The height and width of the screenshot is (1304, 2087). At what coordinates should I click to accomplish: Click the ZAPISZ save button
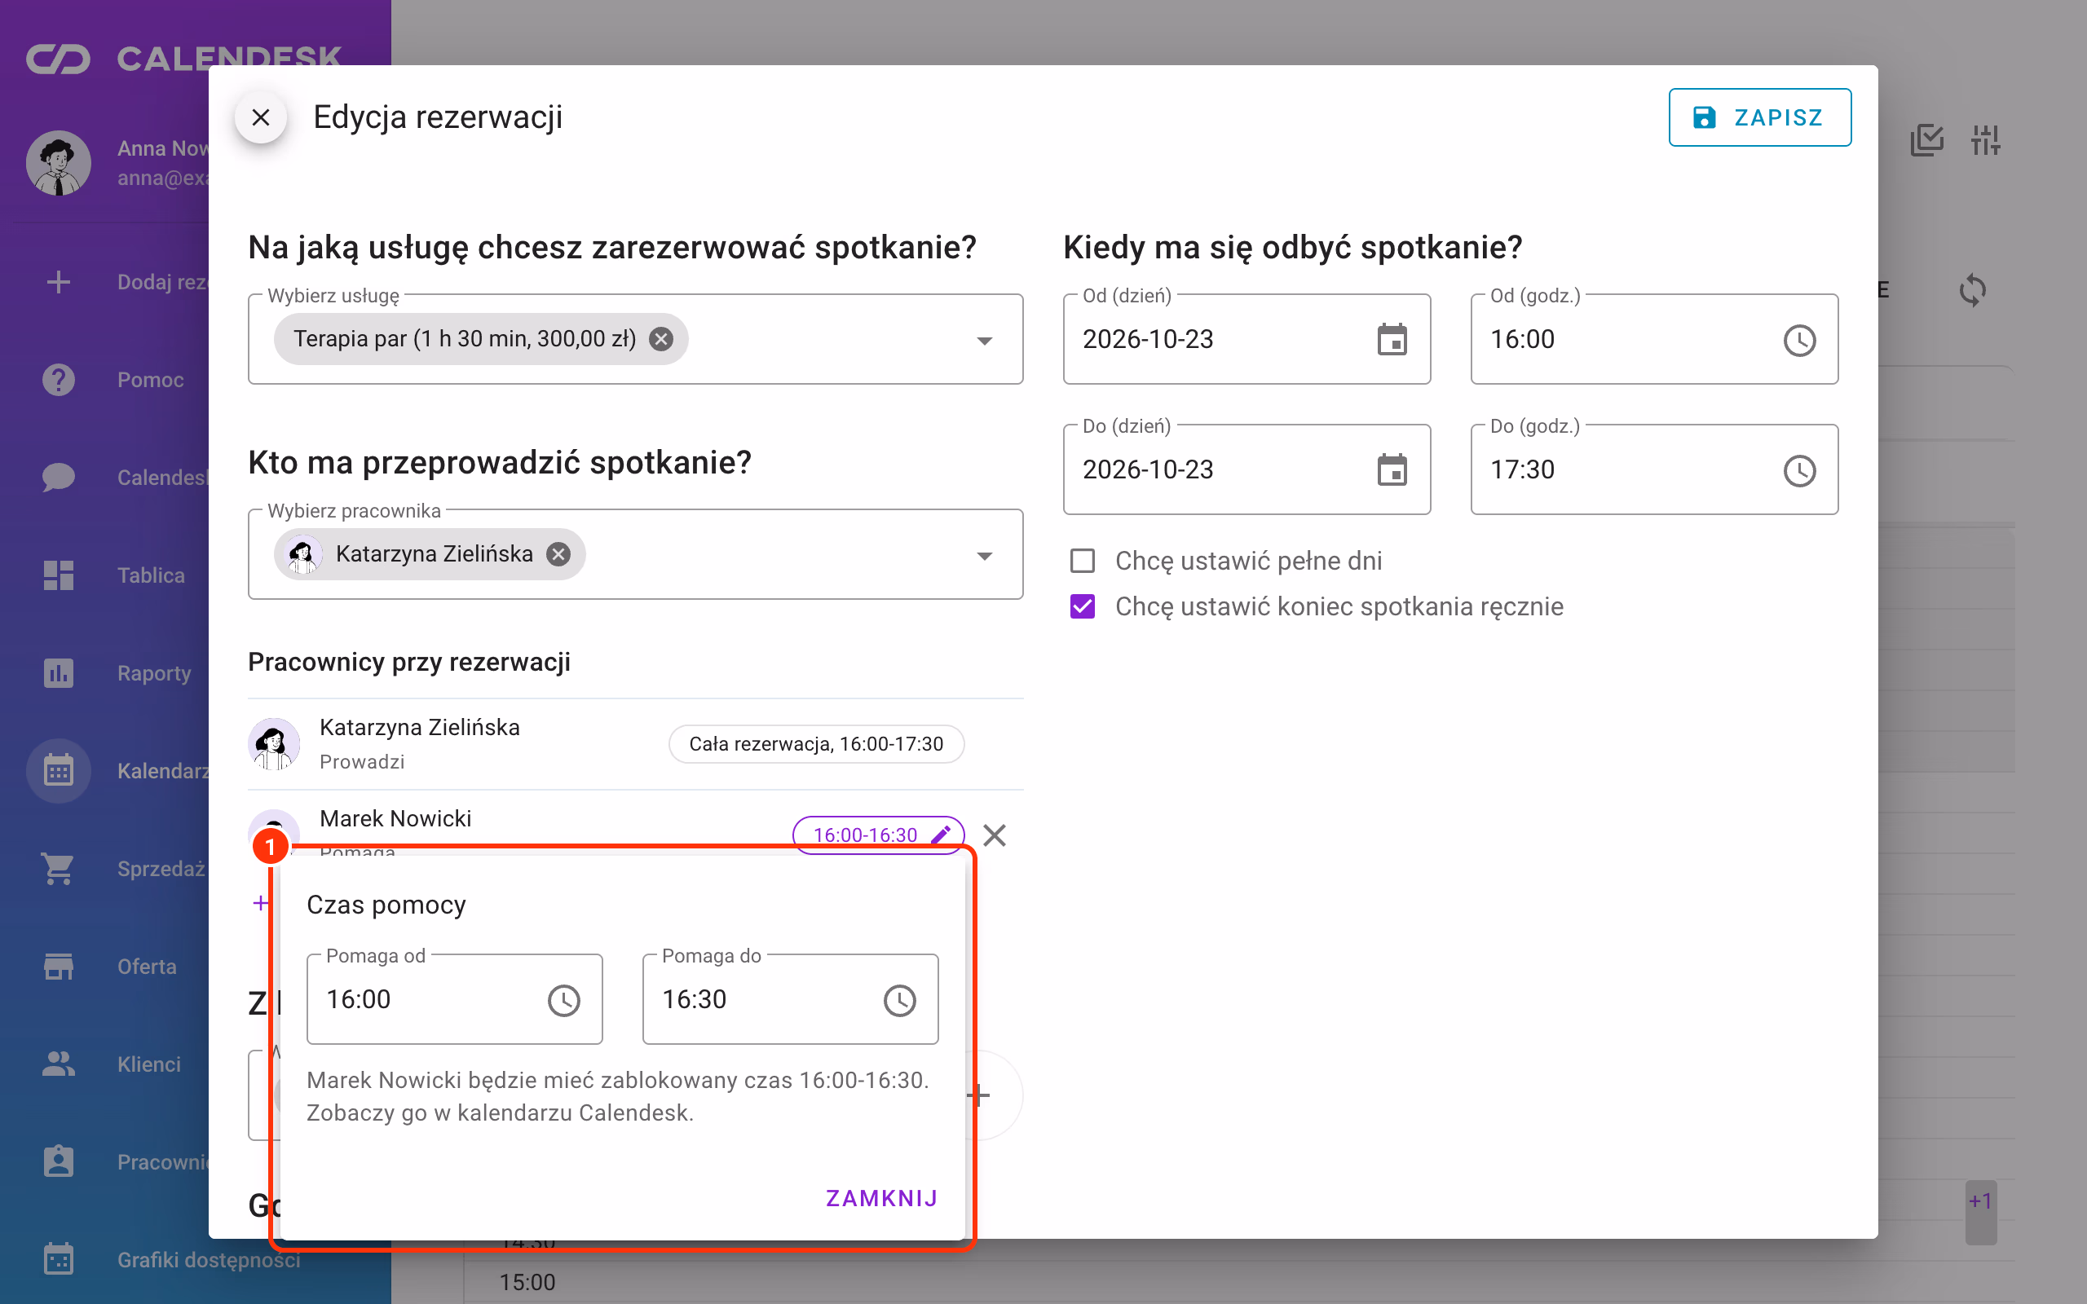(1759, 117)
